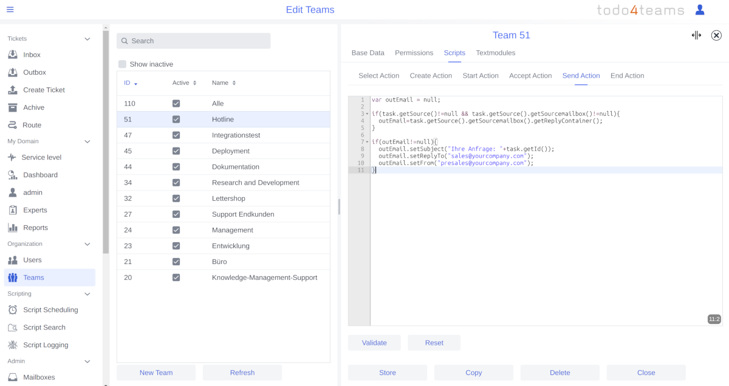Click the Experts badge icon

13,210
